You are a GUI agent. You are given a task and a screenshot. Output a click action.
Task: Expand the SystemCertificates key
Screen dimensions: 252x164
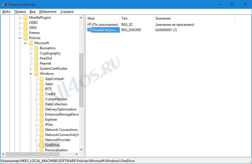click(x=31, y=69)
